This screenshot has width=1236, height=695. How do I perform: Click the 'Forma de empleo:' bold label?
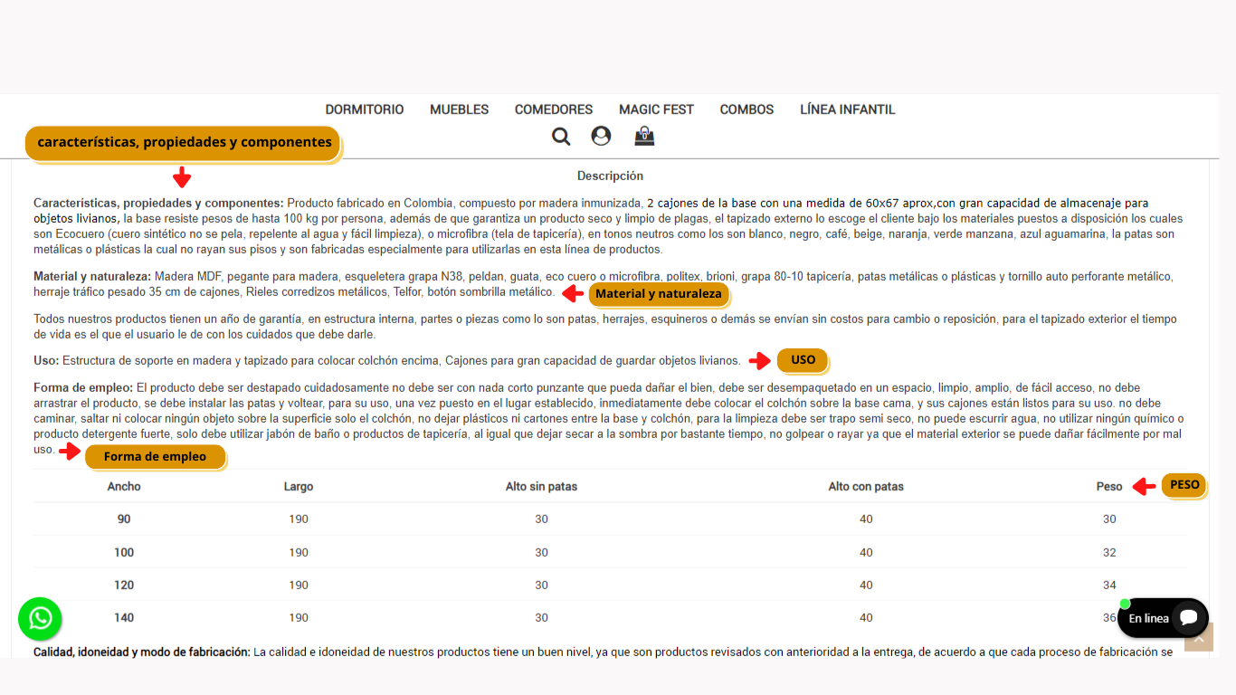coord(83,387)
